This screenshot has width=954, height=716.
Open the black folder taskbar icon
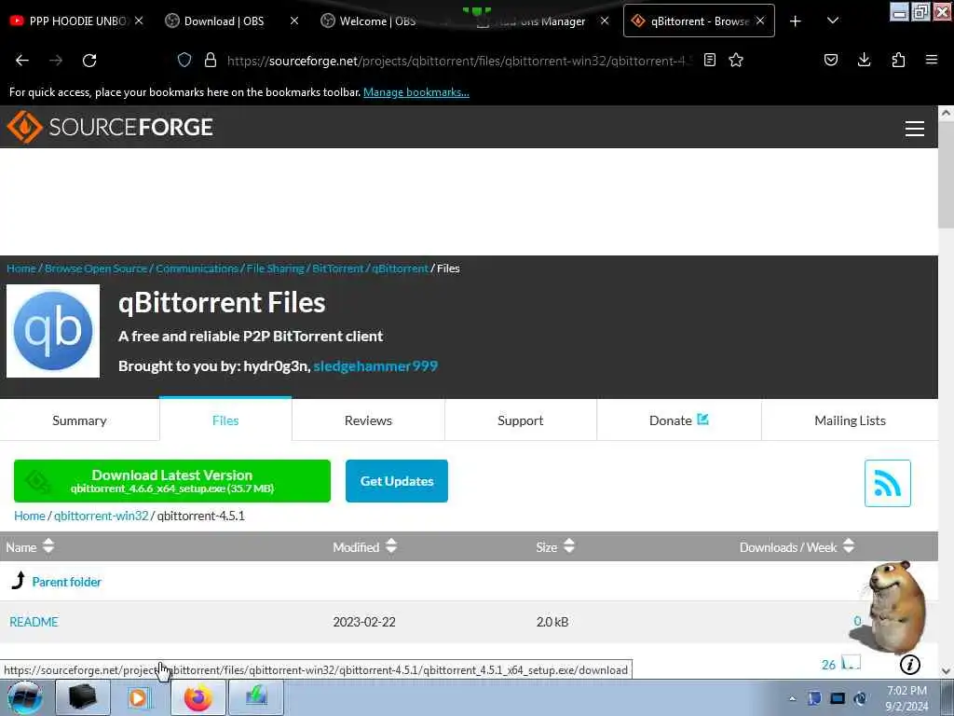[x=83, y=697]
